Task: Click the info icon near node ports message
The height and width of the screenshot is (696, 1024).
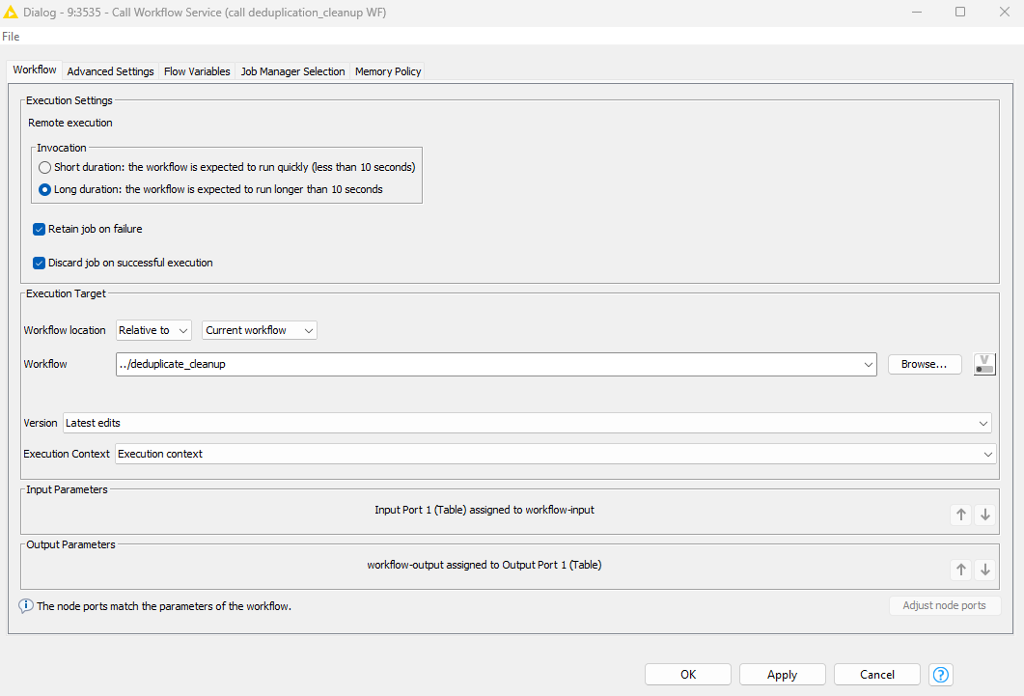Action: coord(26,606)
